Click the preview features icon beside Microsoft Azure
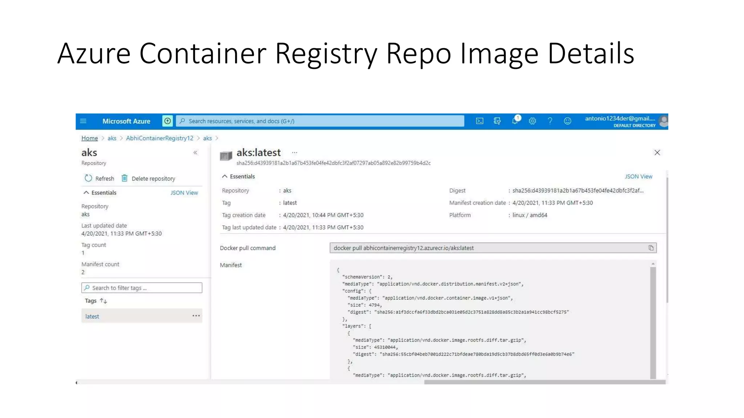 [167, 121]
